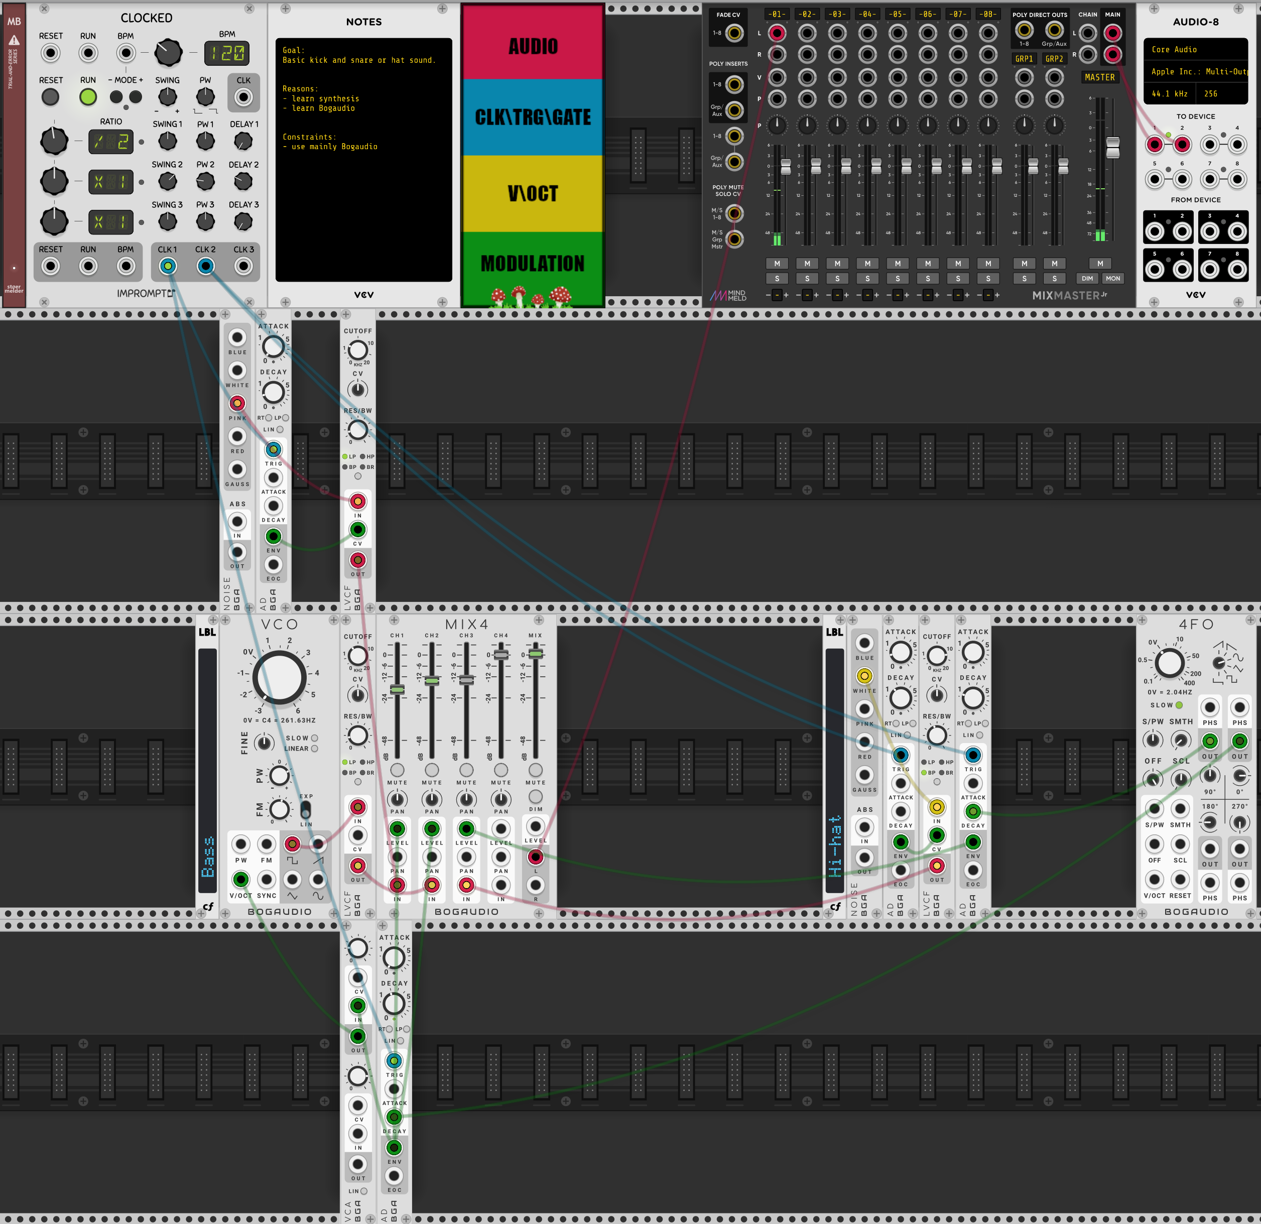Screen dimensions: 1261x1224
Task: Click the LVCF filter mode button beside Bass
Action: coord(358,782)
